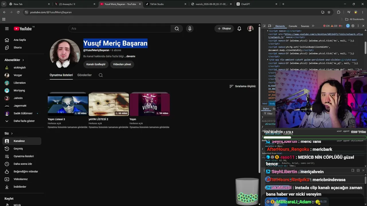Image resolution: width=367 pixels, height=206 pixels.
Task: Open the DevTools Sources tab
Action: click(305, 26)
